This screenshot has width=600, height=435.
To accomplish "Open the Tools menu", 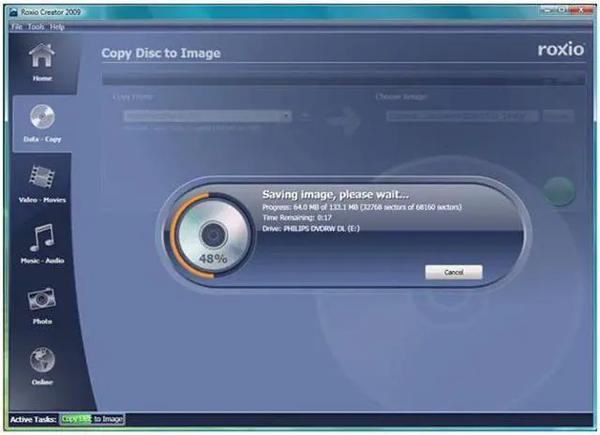I will [x=36, y=27].
